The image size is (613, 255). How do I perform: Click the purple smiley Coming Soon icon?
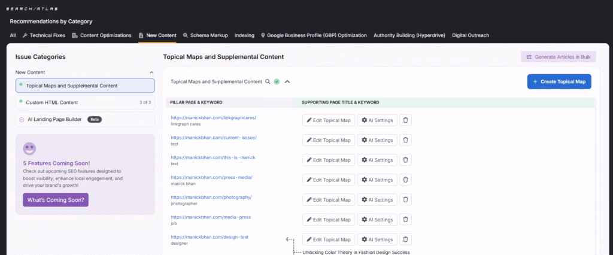click(29, 148)
